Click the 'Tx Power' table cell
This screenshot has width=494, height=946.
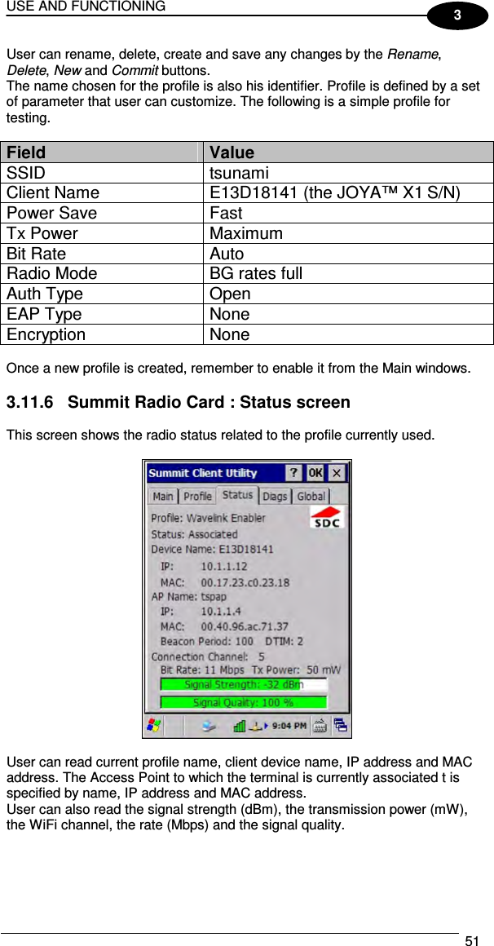(x=101, y=233)
